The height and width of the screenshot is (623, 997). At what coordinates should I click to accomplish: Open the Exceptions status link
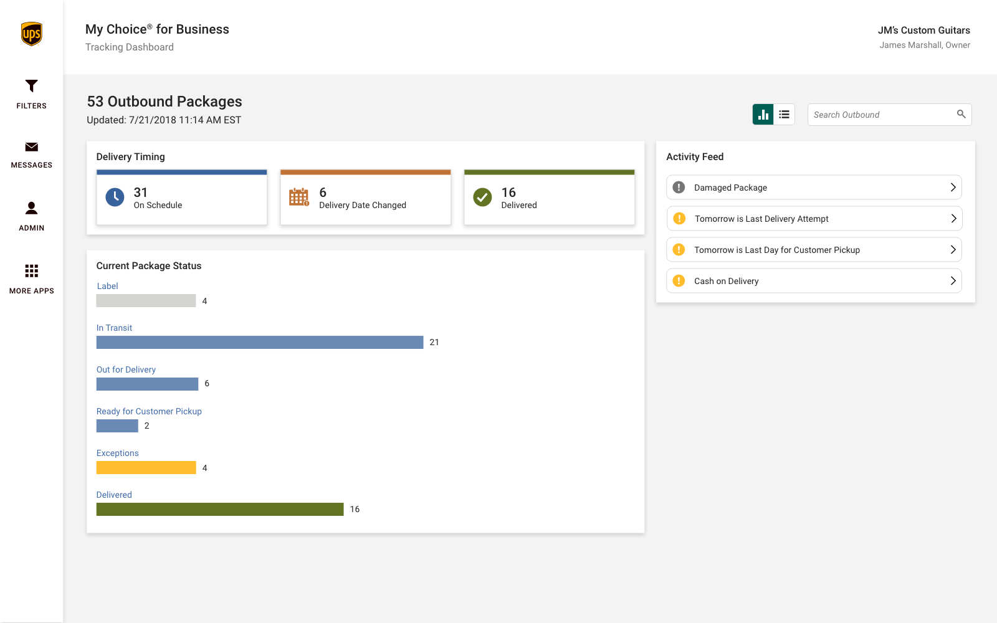(117, 453)
